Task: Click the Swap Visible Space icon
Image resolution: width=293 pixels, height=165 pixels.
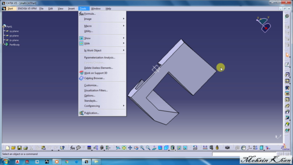Action: 185,148
